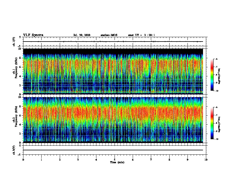Click the "-6" value on ch.1 colorbar
Image resolution: width=232 pixels, height=179 pixels.
(x=216, y=59)
